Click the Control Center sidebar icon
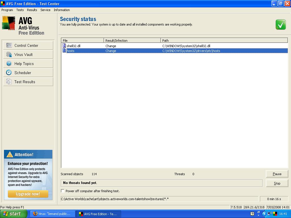The image size is (291, 218). [9, 45]
